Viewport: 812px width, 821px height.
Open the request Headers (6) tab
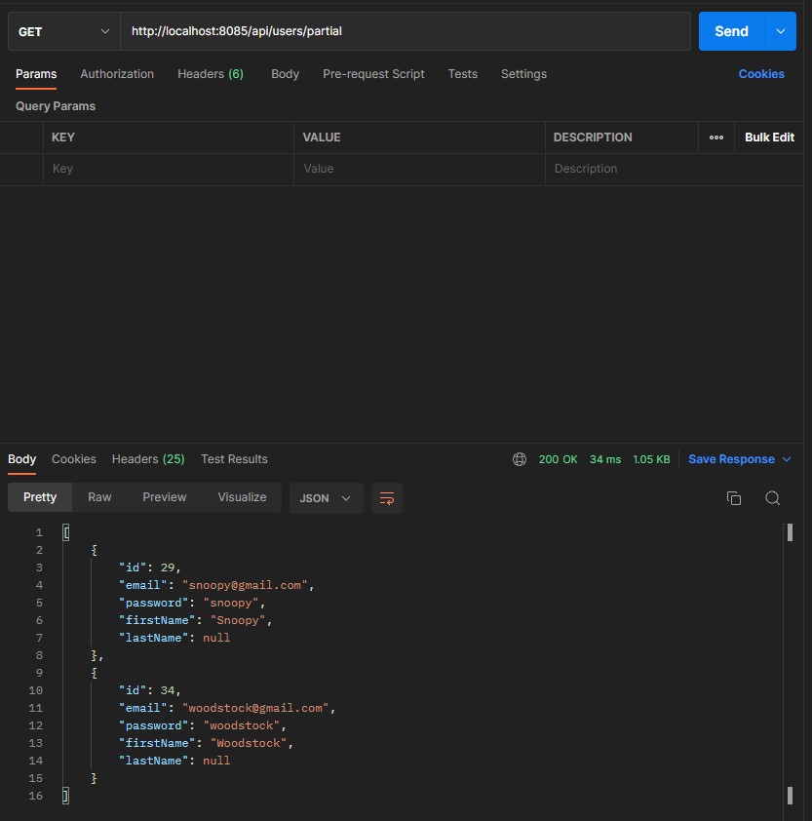pyautogui.click(x=210, y=74)
